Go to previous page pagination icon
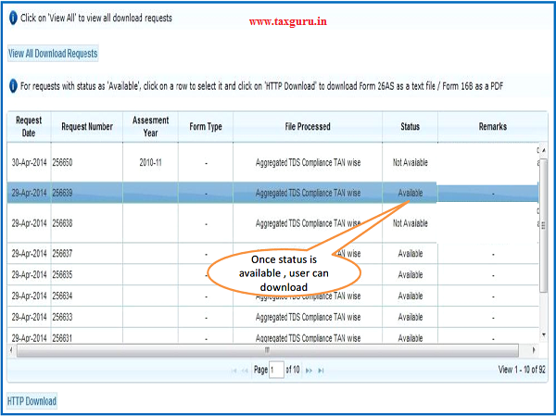556x416 pixels. point(246,370)
